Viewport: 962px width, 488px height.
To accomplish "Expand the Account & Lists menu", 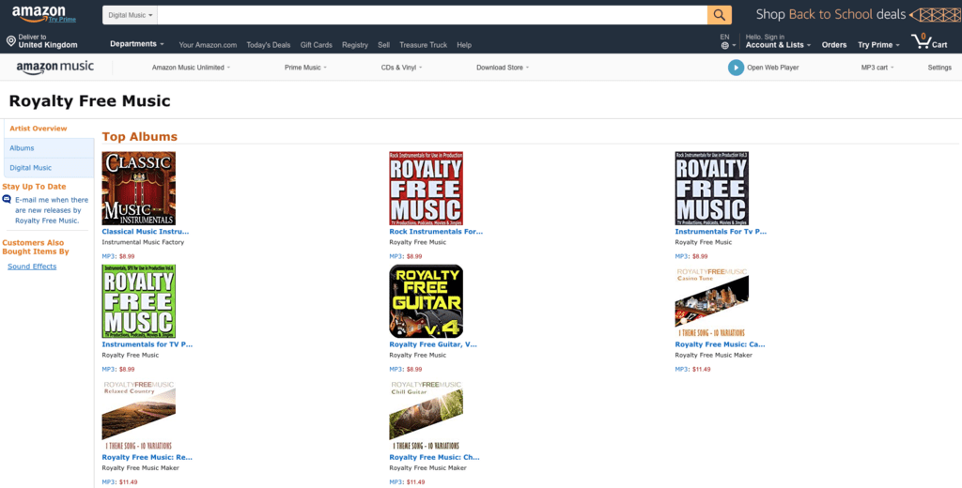I will [778, 45].
